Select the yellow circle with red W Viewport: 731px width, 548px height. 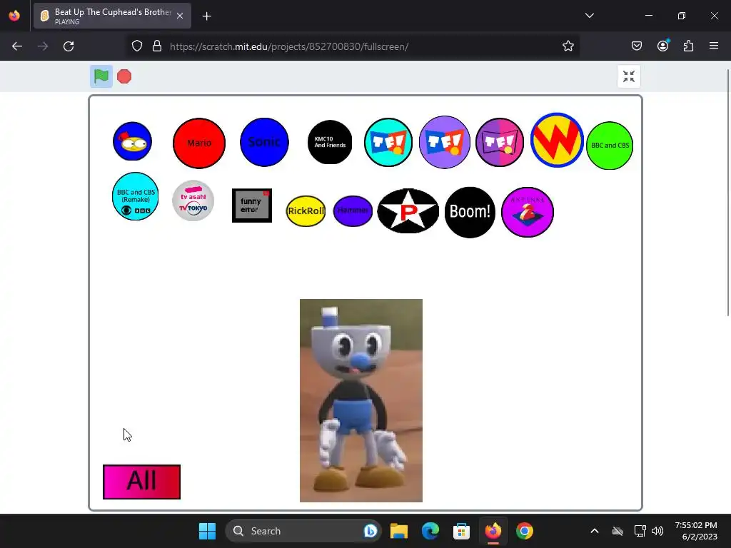pyautogui.click(x=557, y=141)
